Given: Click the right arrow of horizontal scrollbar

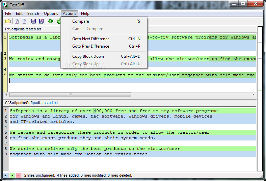Looking at the screenshot, I should pyautogui.click(x=253, y=95).
